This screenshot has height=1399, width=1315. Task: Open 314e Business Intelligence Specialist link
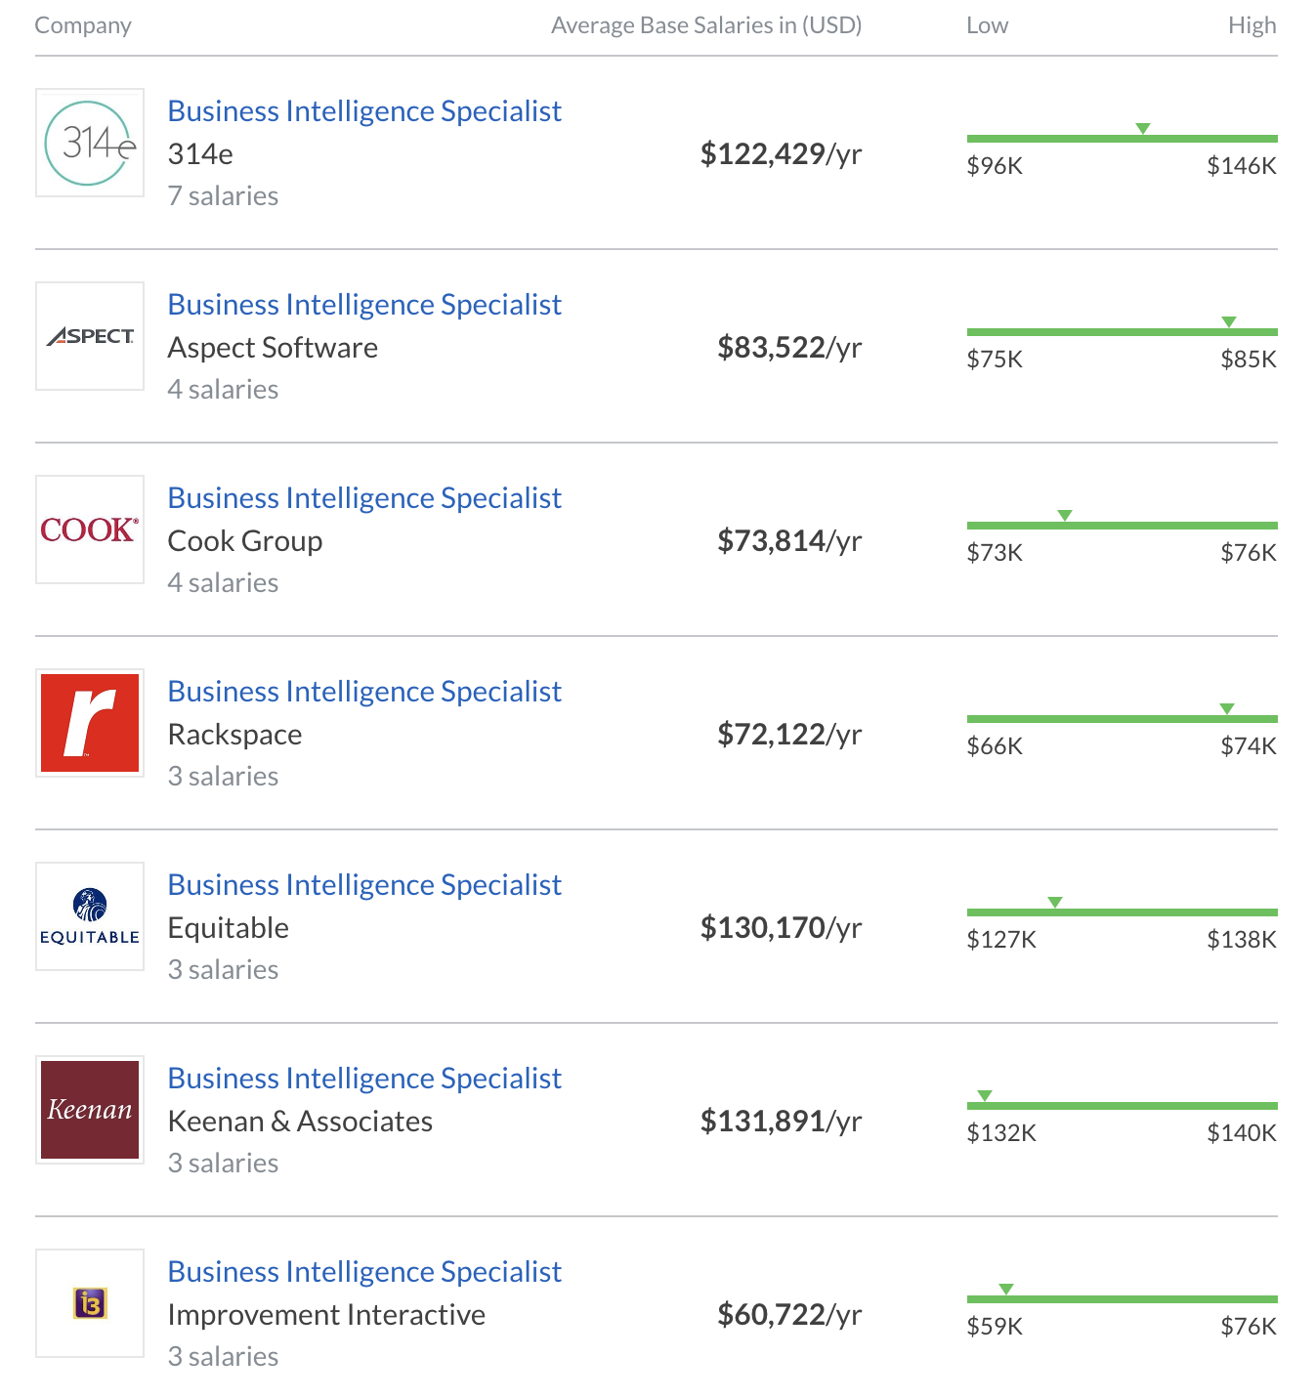point(364,111)
